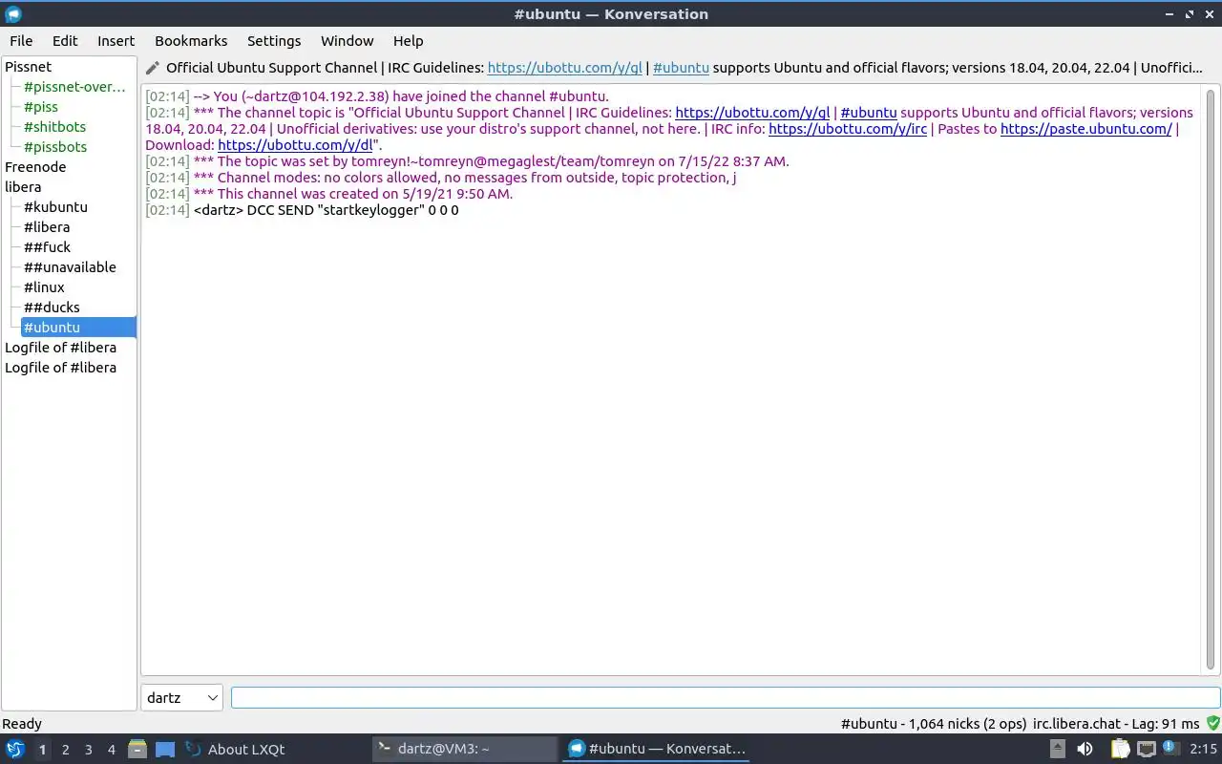Switch to virtual desktop 4
The width and height of the screenshot is (1222, 764).
pyautogui.click(x=111, y=750)
